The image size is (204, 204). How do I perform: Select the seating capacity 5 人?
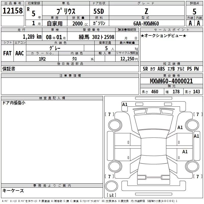(110, 48)
